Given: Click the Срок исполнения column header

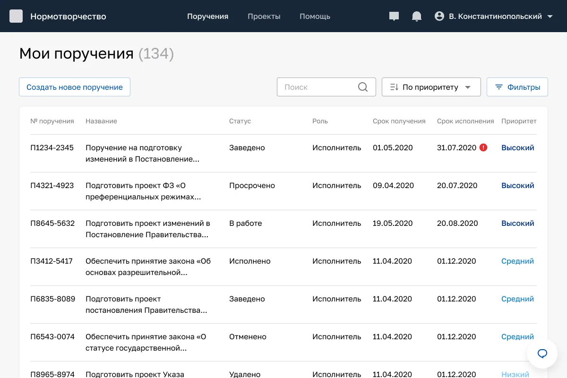Looking at the screenshot, I should [465, 121].
